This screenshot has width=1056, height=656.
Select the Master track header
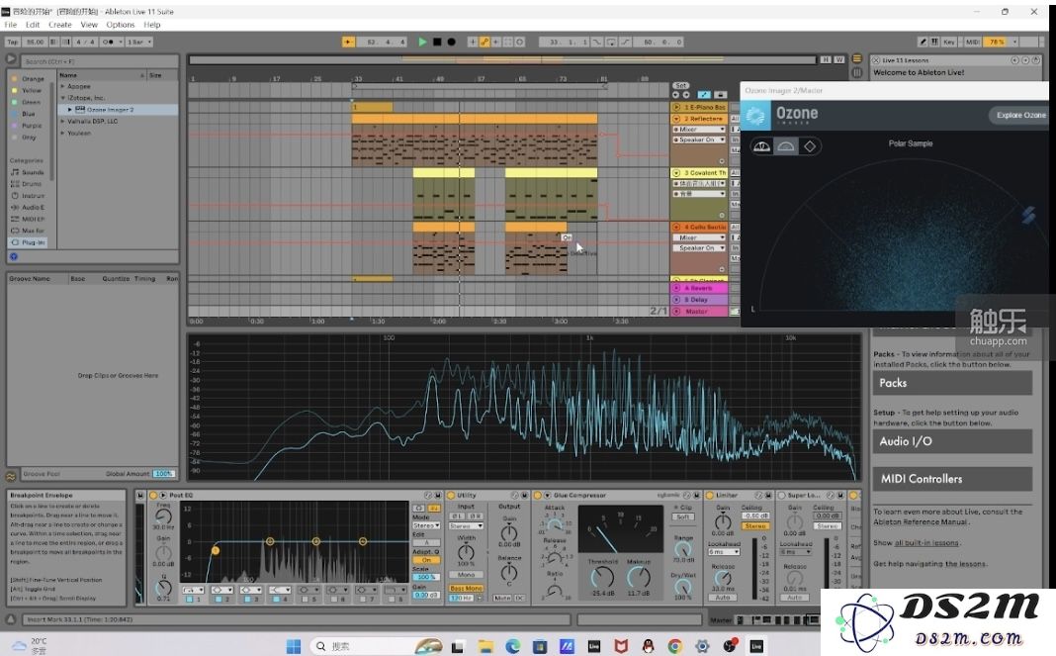pyautogui.click(x=699, y=312)
